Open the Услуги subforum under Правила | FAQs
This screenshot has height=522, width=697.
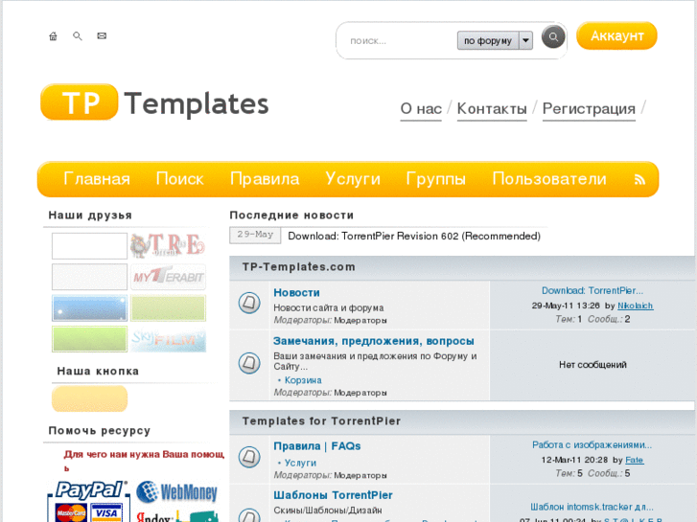pyautogui.click(x=300, y=463)
